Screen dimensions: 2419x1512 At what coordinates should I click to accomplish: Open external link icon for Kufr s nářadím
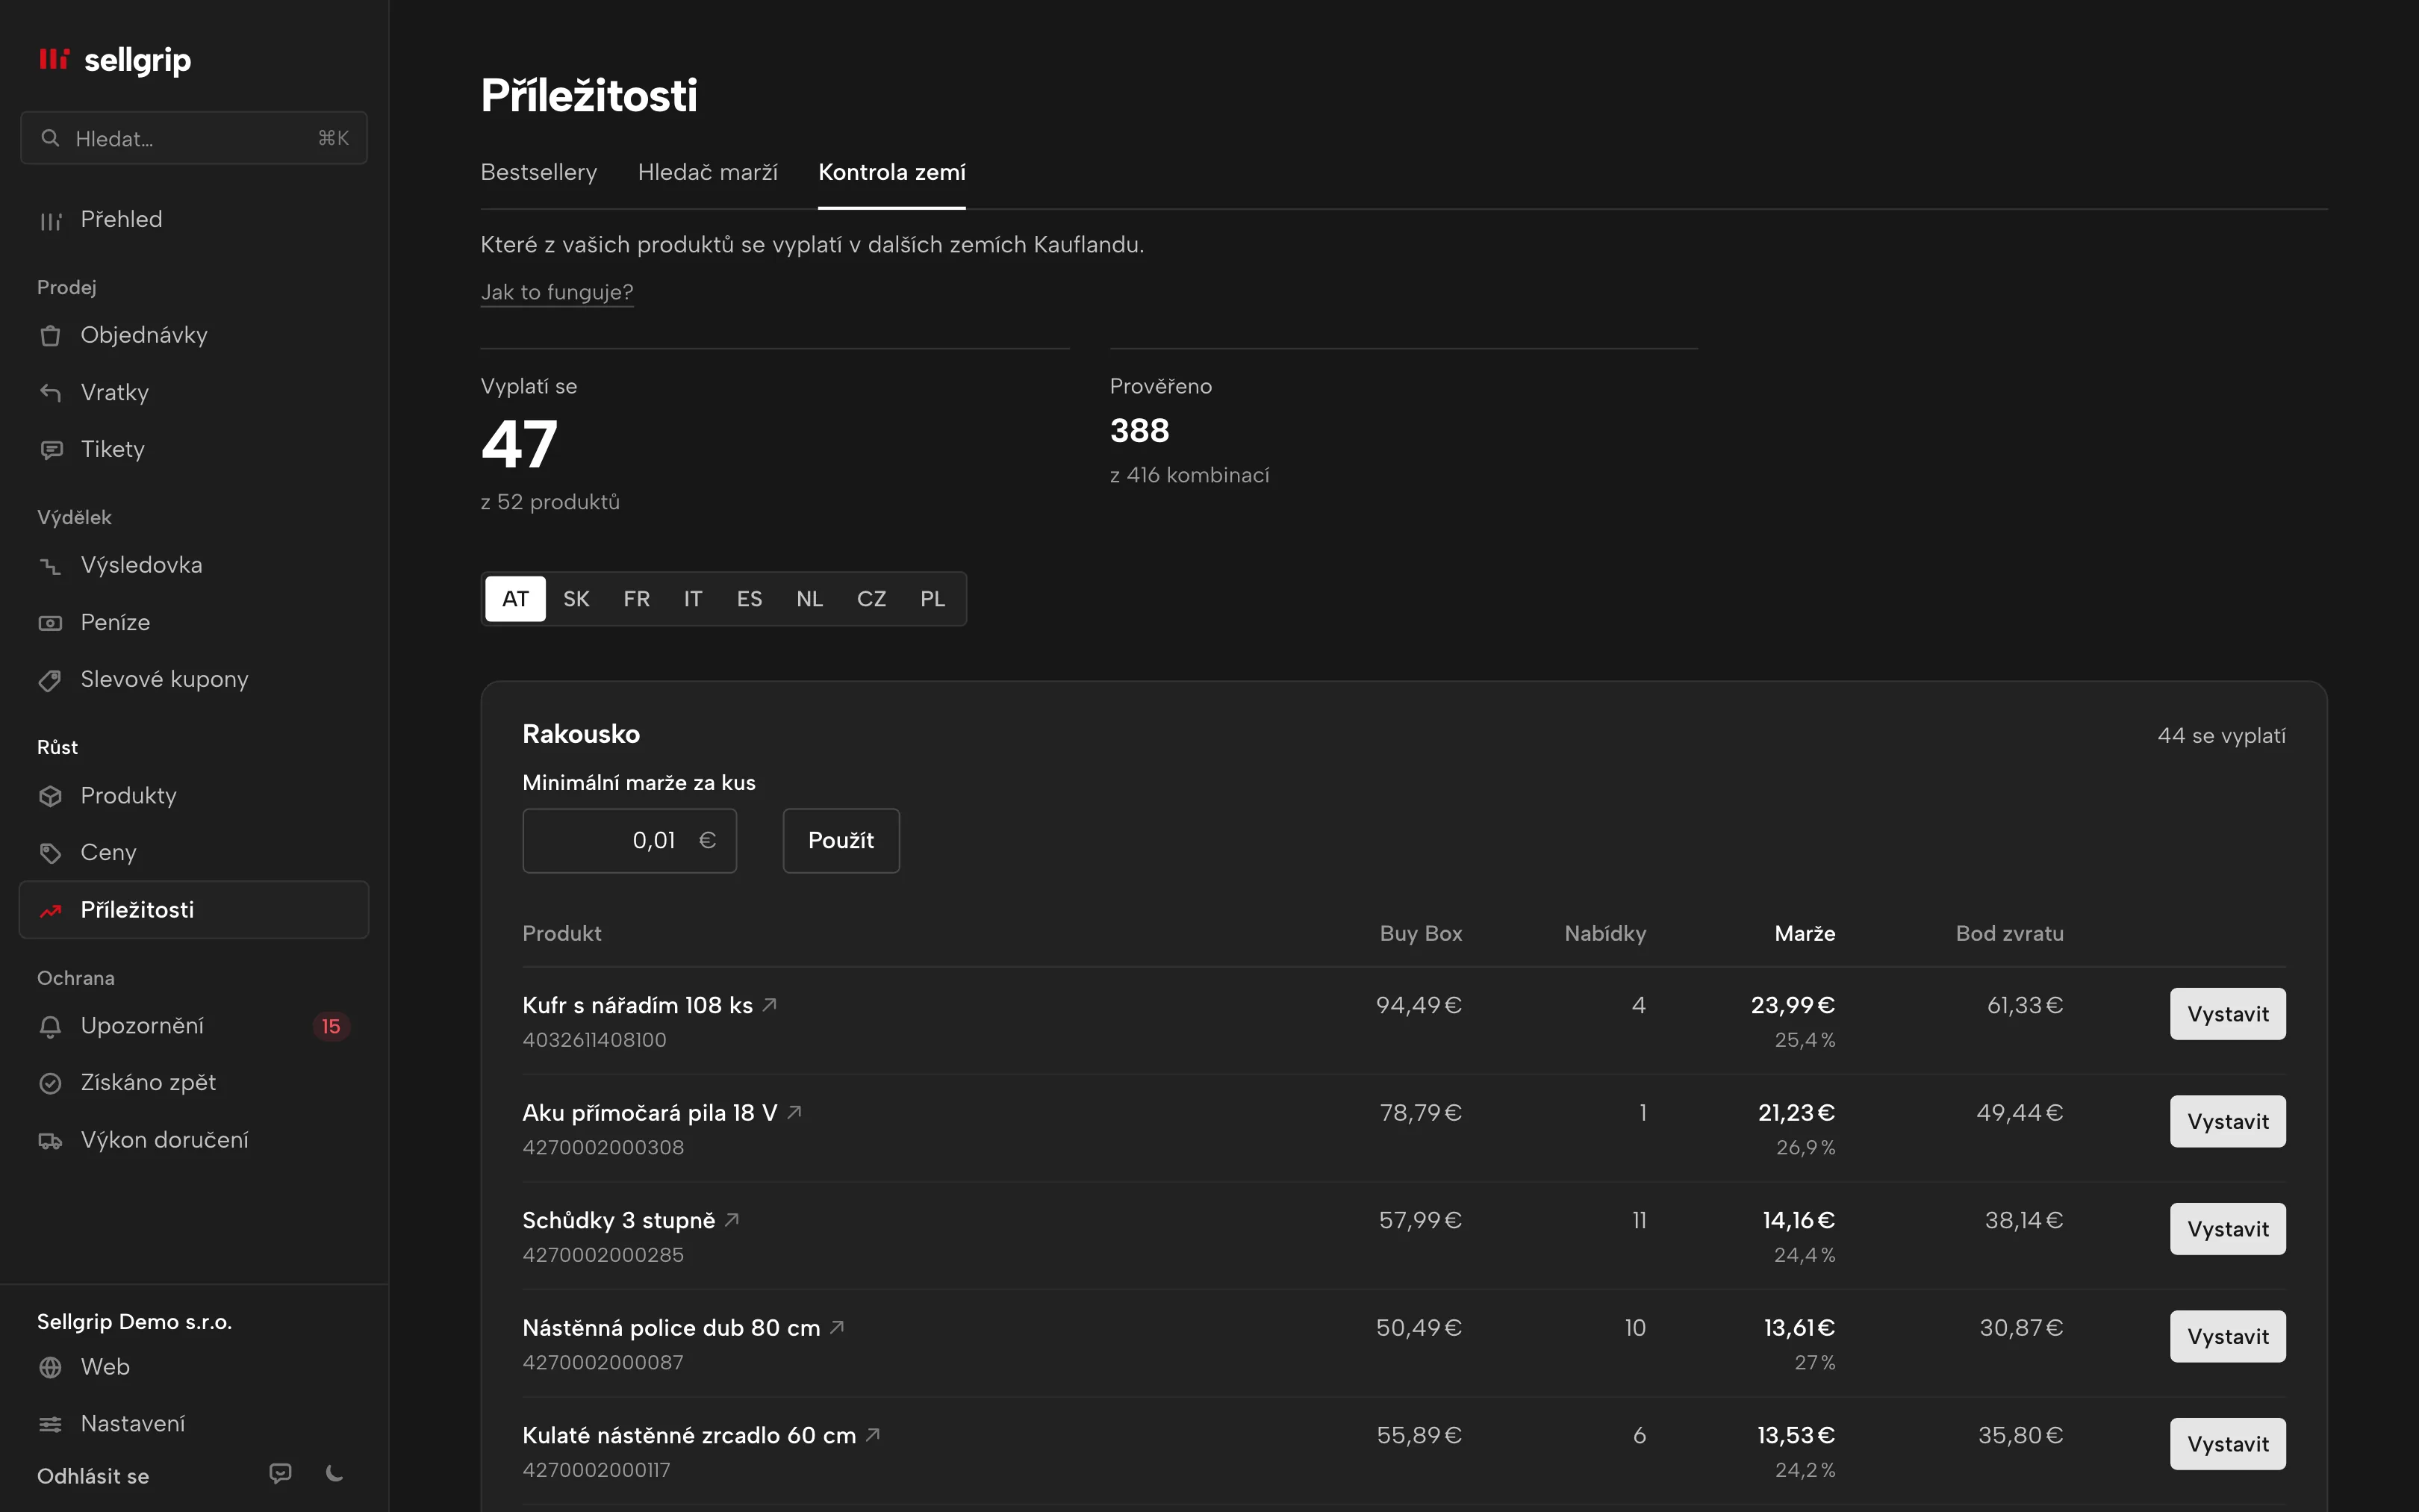pos(770,1005)
